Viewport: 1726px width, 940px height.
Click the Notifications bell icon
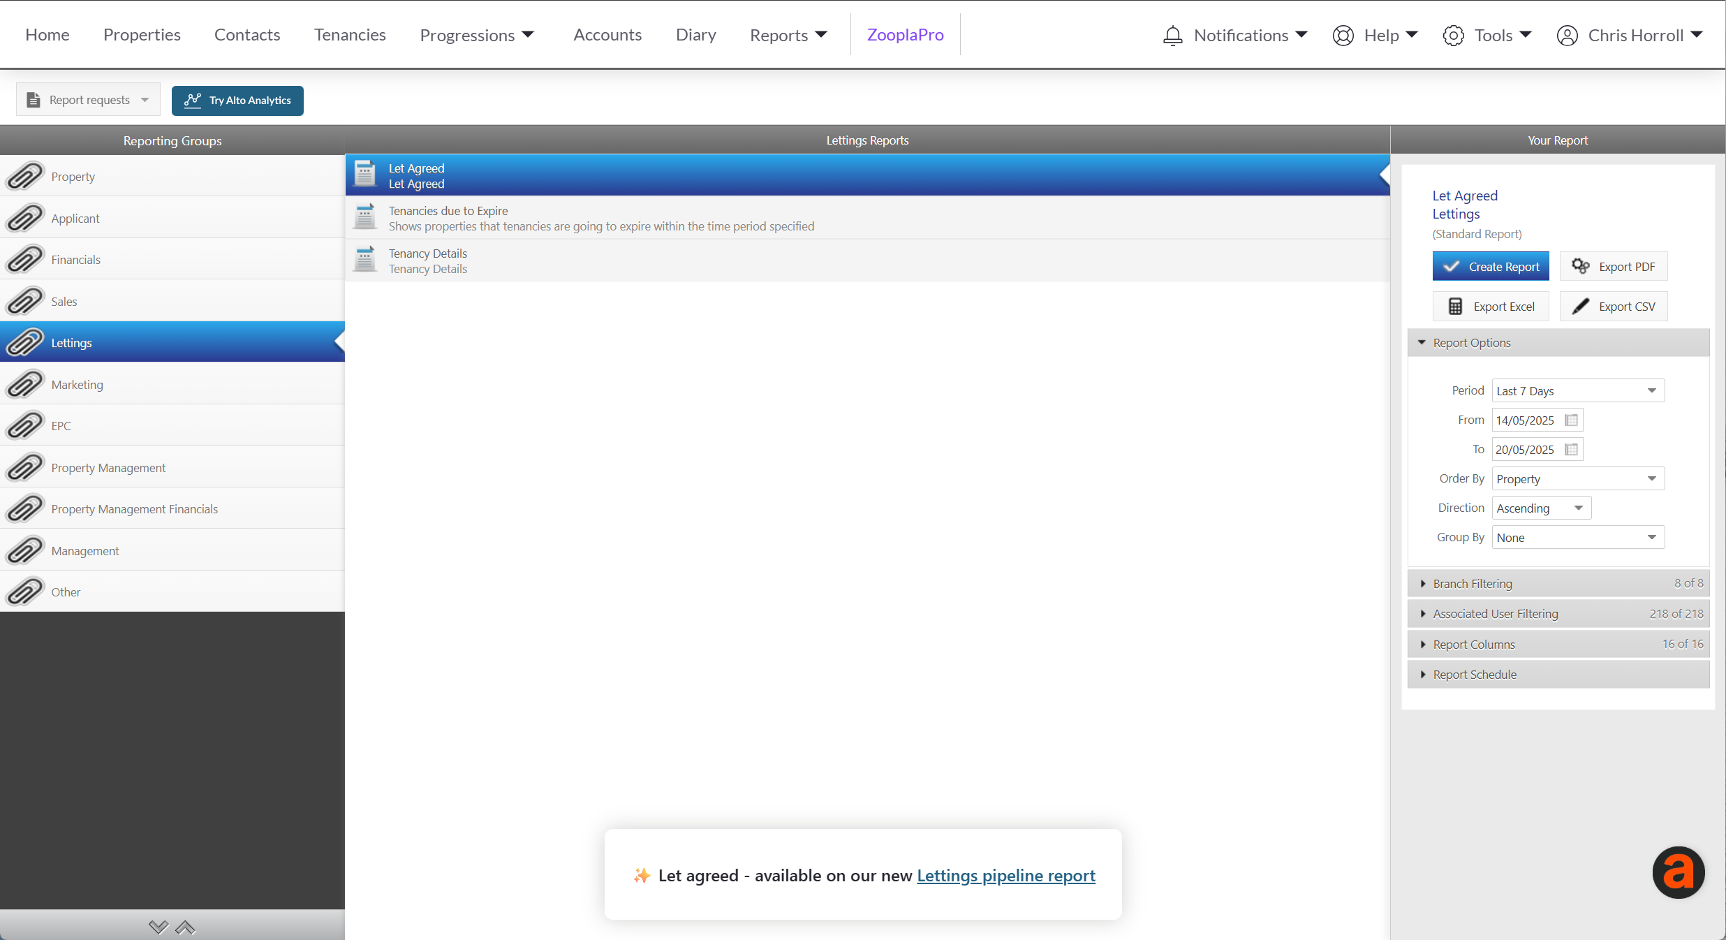[1173, 35]
